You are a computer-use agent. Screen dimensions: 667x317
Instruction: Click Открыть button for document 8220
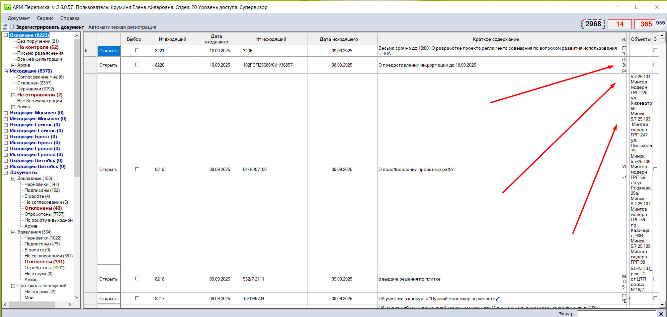pyautogui.click(x=108, y=65)
